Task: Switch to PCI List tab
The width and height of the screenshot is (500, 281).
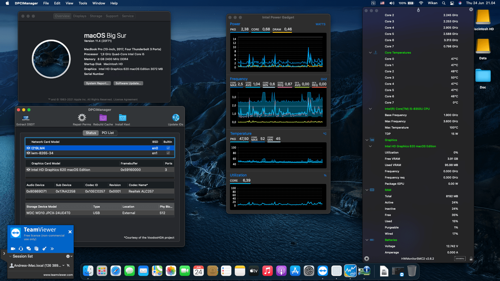Action: coord(108,133)
